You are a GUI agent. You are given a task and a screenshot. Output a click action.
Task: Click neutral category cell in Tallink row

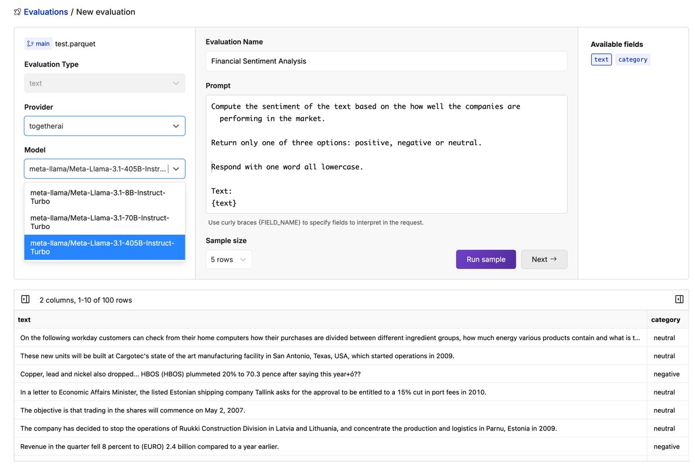[667, 392]
